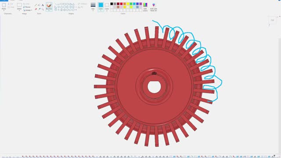Image resolution: width=281 pixels, height=158 pixels.
Task: Open the shape Fill dropdown
Action: [x=81, y=7]
